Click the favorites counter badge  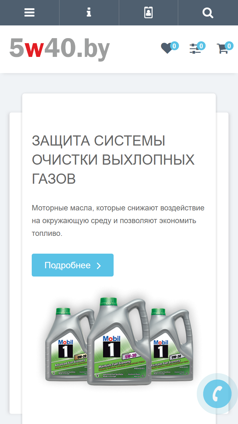coord(174,46)
